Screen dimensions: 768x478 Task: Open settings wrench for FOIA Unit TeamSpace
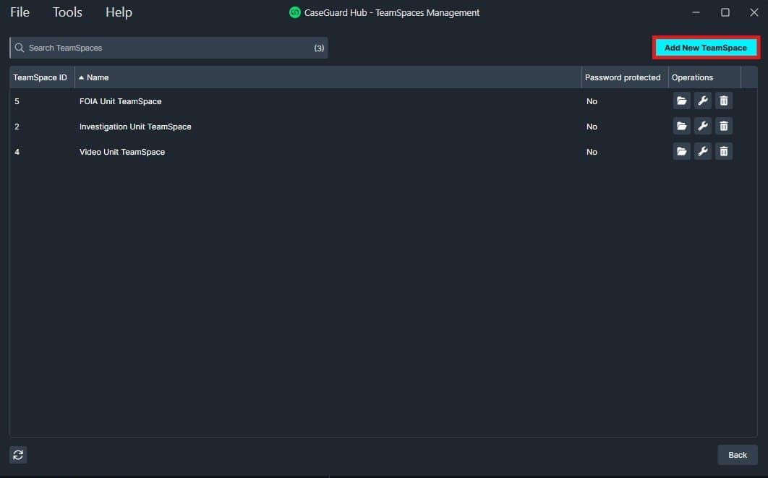point(702,101)
